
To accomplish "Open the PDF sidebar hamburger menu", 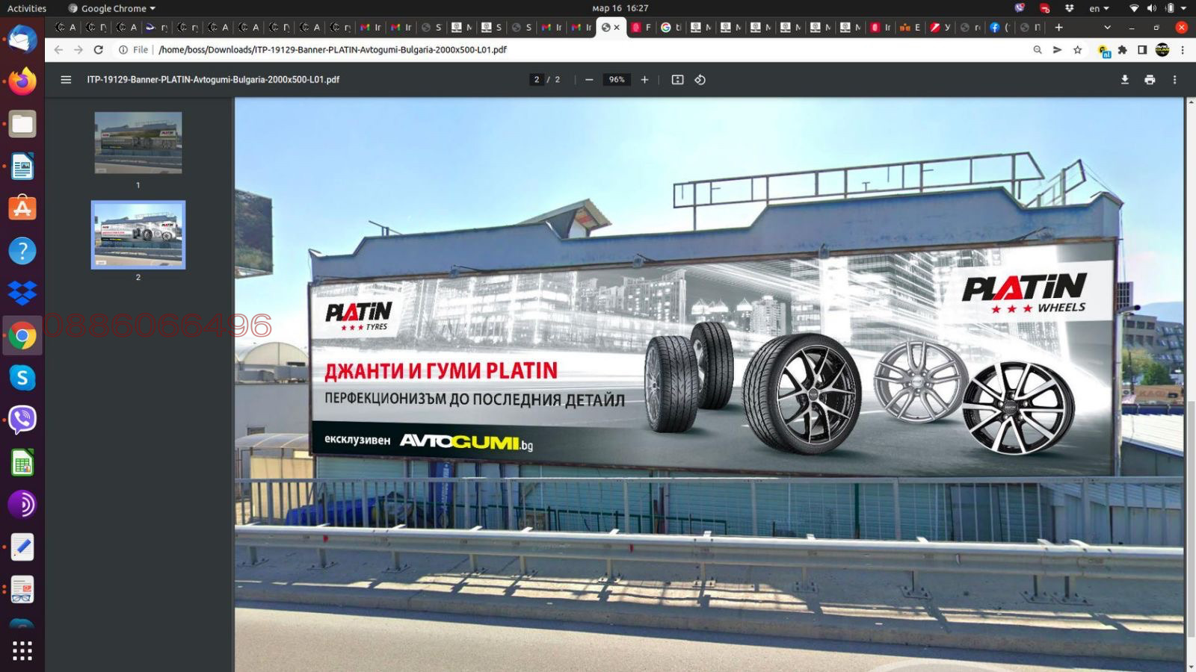I will coord(66,80).
